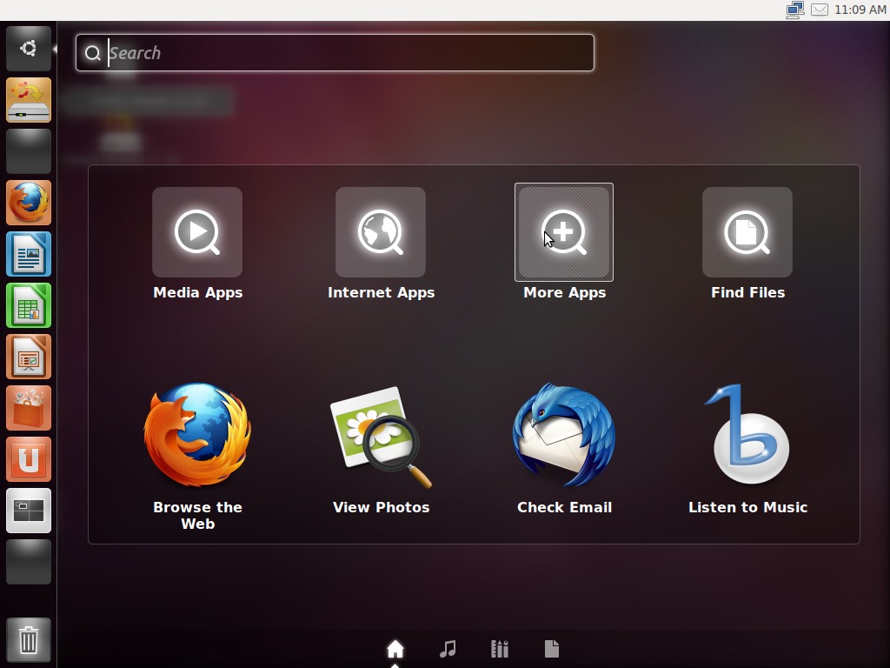Open the More Apps category

point(564,232)
